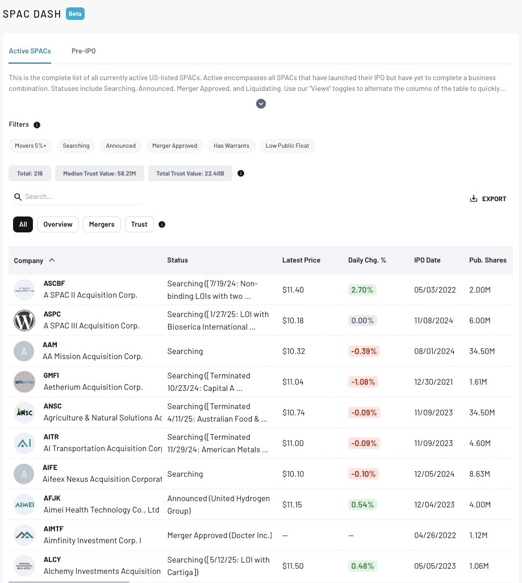Click Announced (United Hydrogen Group) status
This screenshot has height=583, width=522.
pos(219,505)
